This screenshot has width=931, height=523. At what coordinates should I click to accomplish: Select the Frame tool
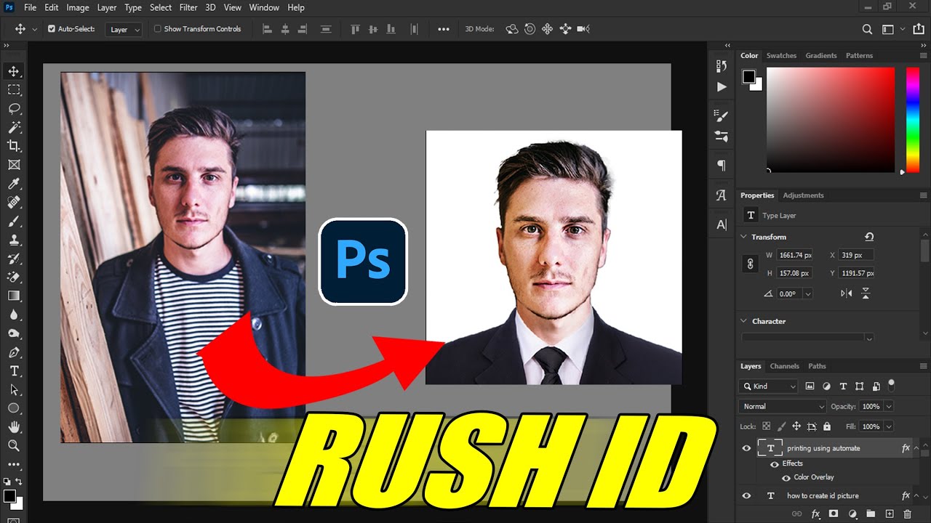click(14, 165)
